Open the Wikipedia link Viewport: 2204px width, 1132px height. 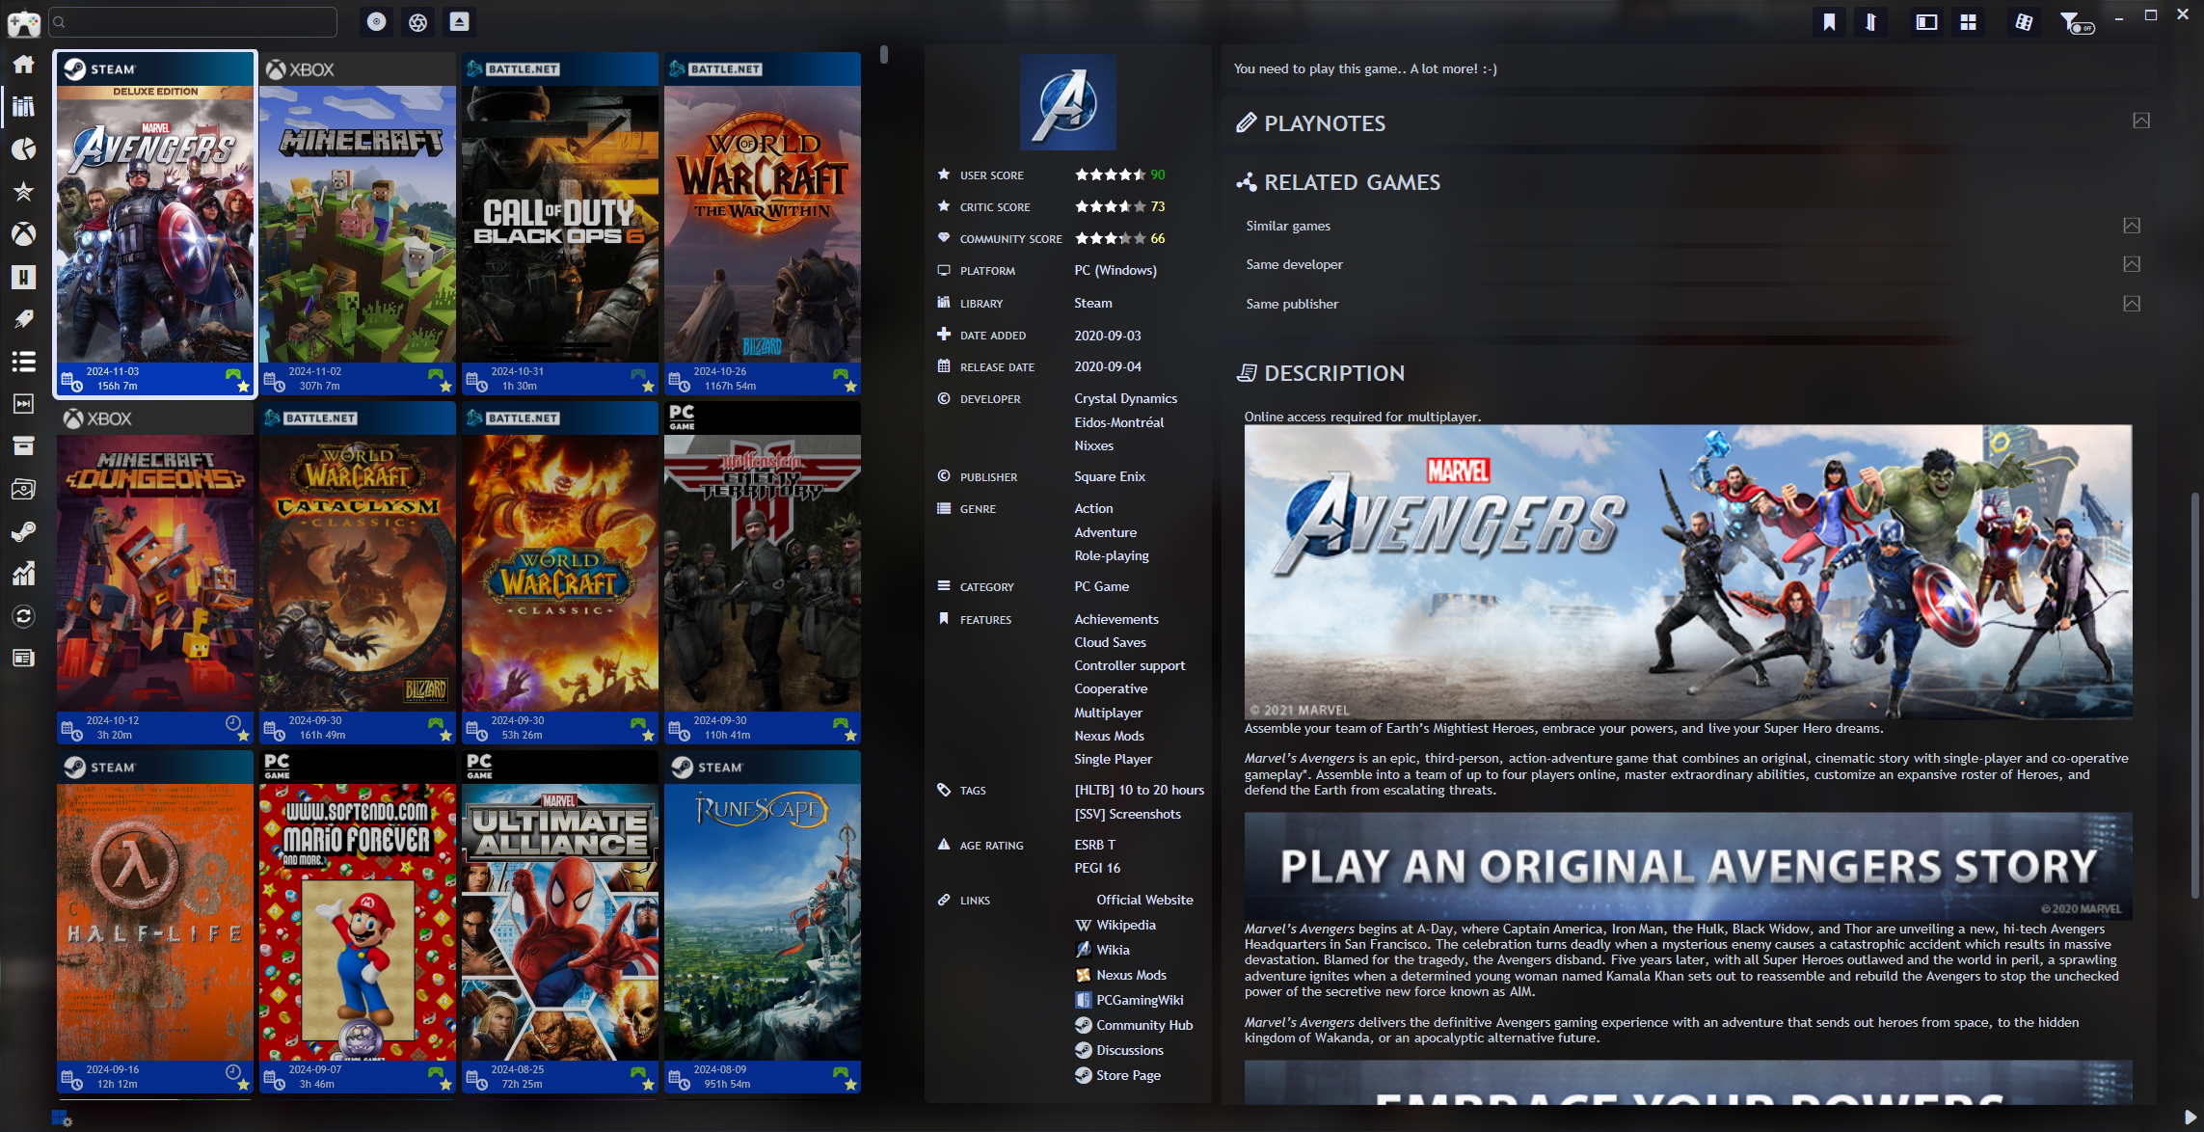(1125, 925)
